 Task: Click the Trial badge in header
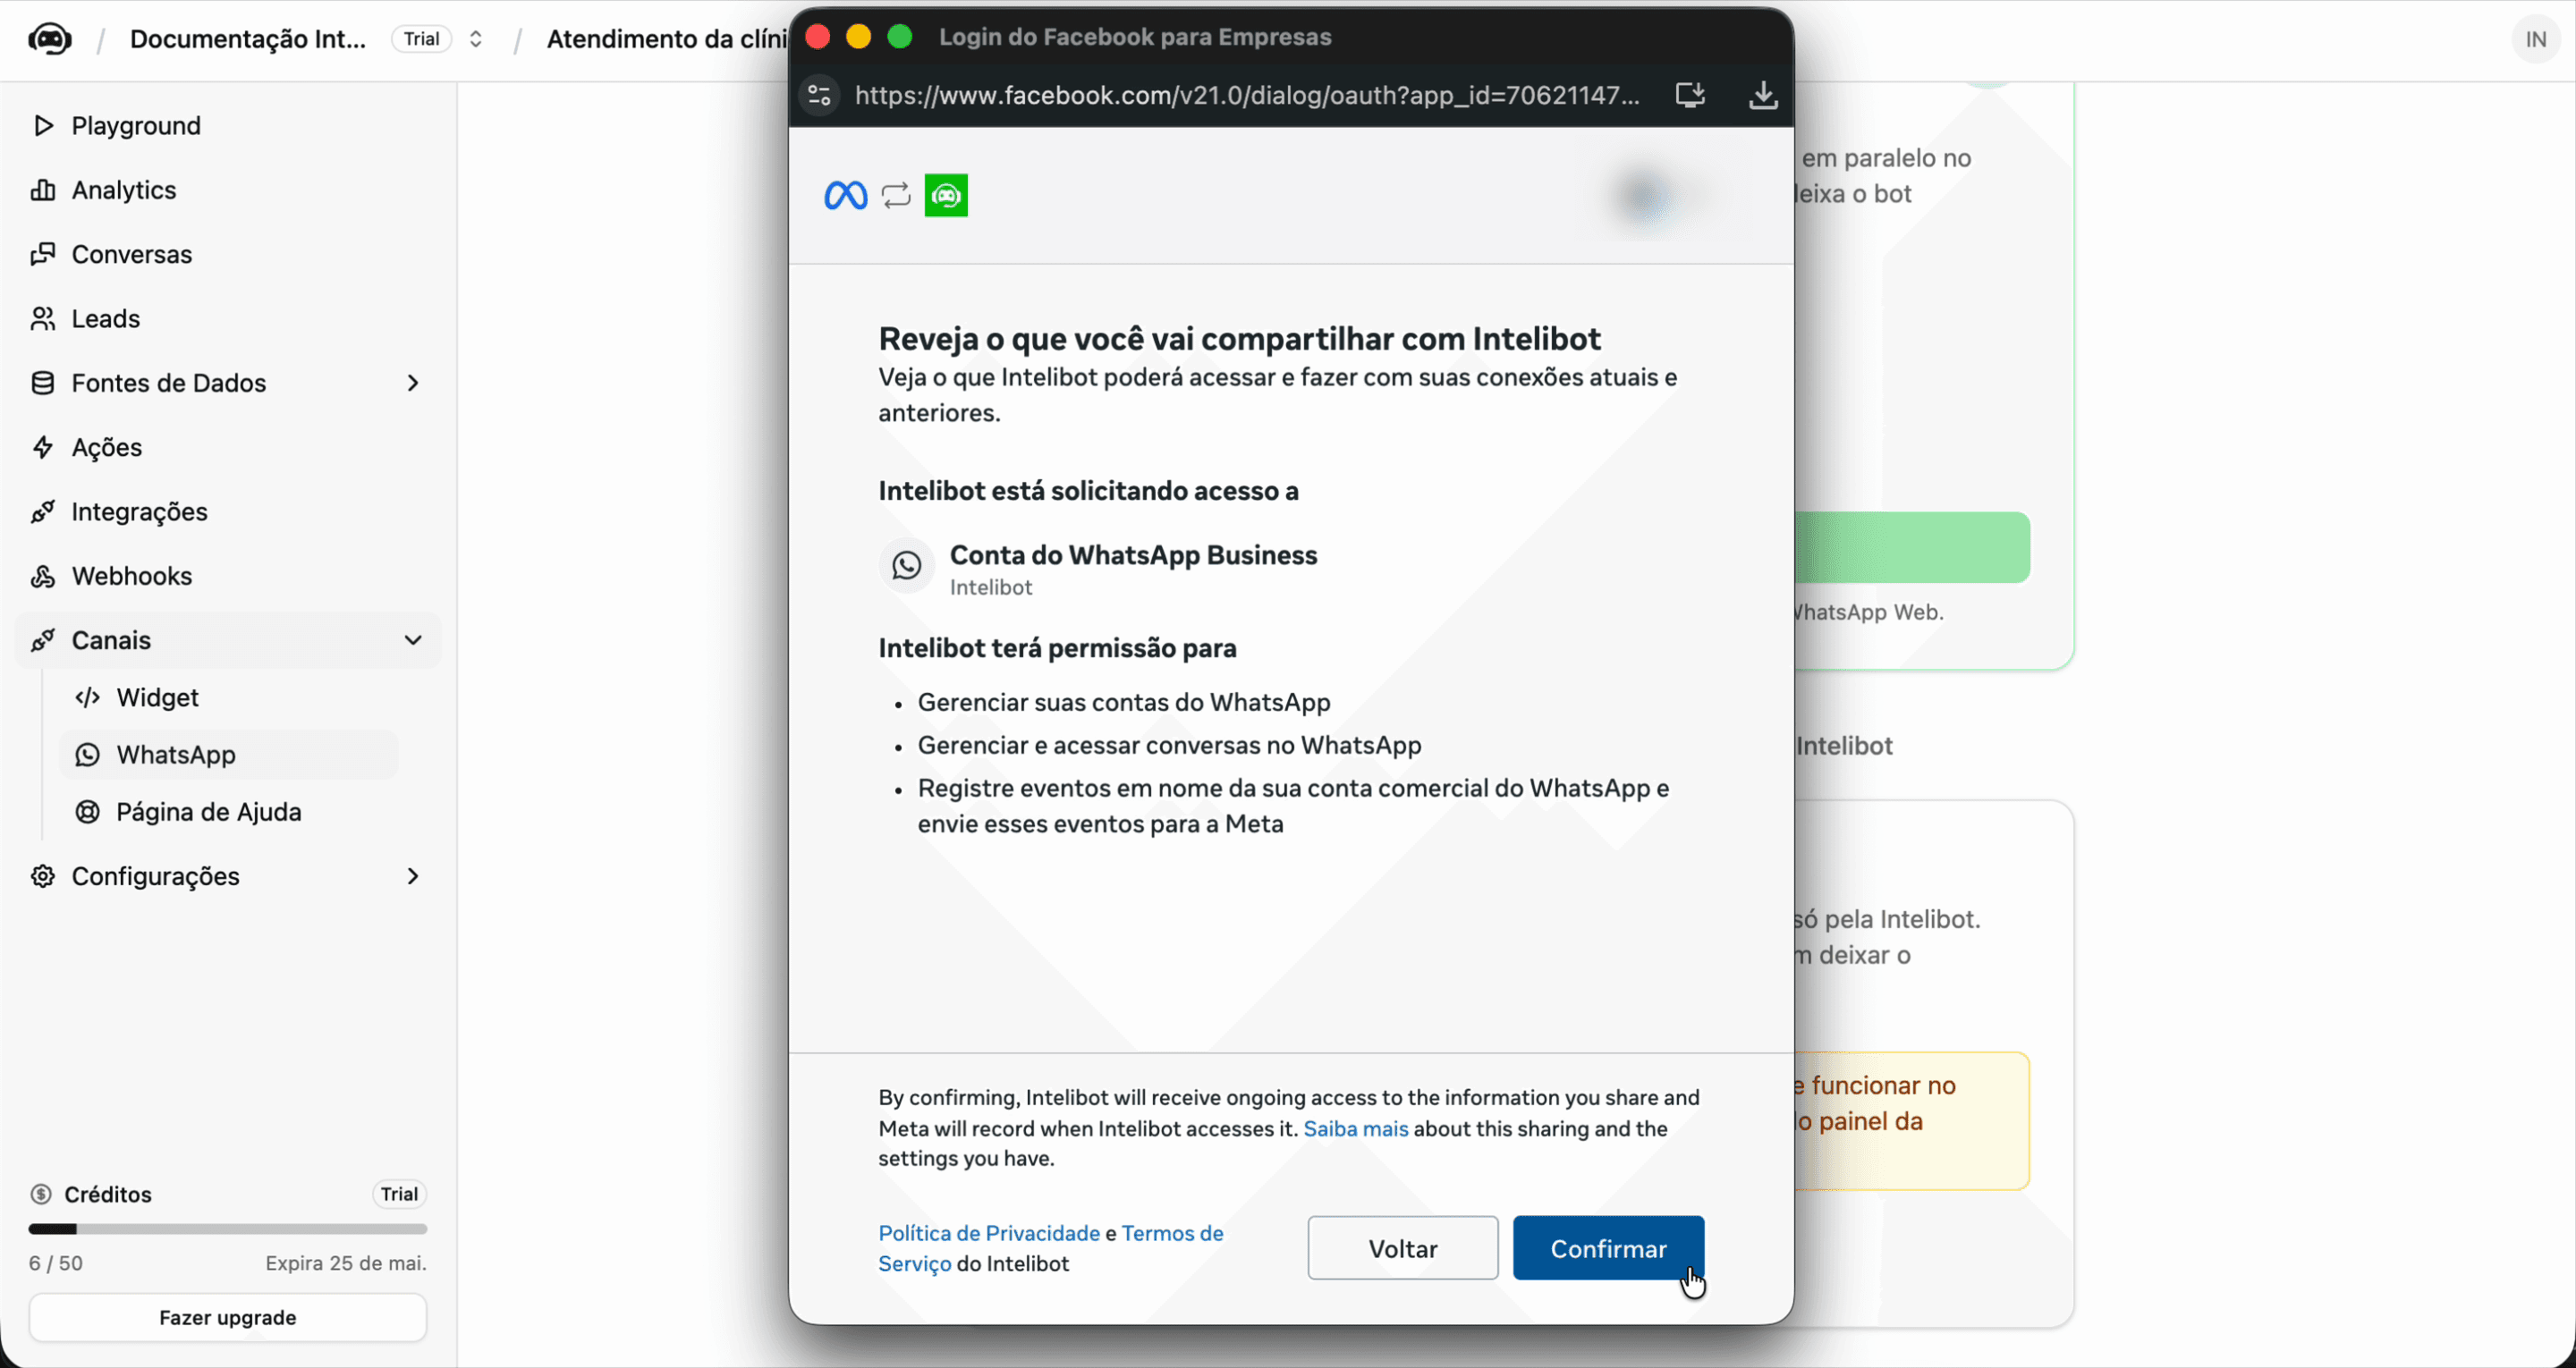click(421, 39)
